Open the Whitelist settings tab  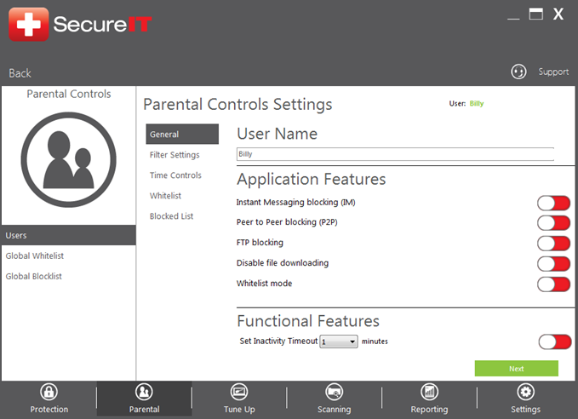pos(165,196)
